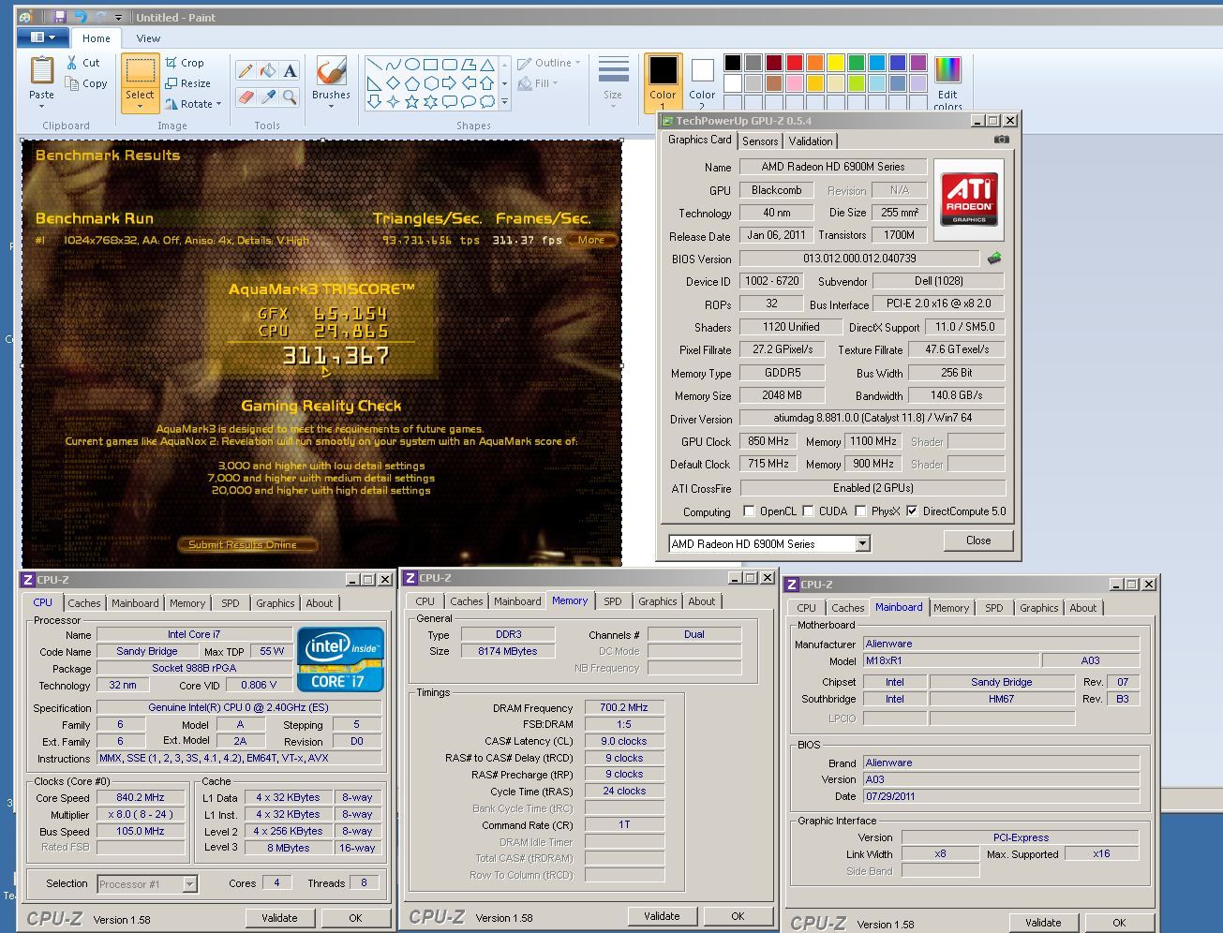Screen dimensions: 1223x933
Task: Select the Fill with color bucket tool
Action: [x=268, y=71]
